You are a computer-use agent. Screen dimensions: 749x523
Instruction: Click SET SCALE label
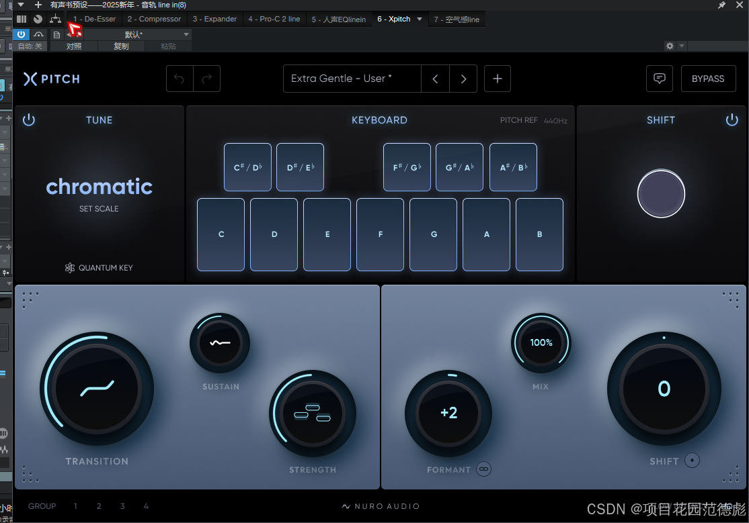[99, 209]
